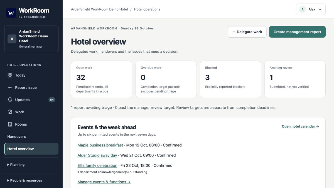The image size is (334, 188).
Task: Click the Overdue work card showing 0
Action: click(166, 79)
